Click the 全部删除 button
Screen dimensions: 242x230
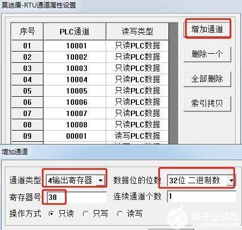(x=207, y=79)
